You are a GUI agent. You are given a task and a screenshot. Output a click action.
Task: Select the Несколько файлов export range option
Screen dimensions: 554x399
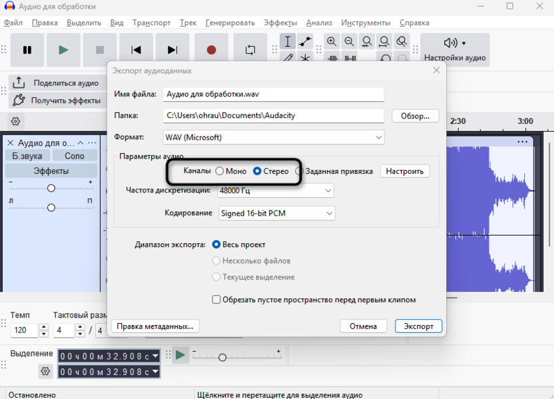216,261
